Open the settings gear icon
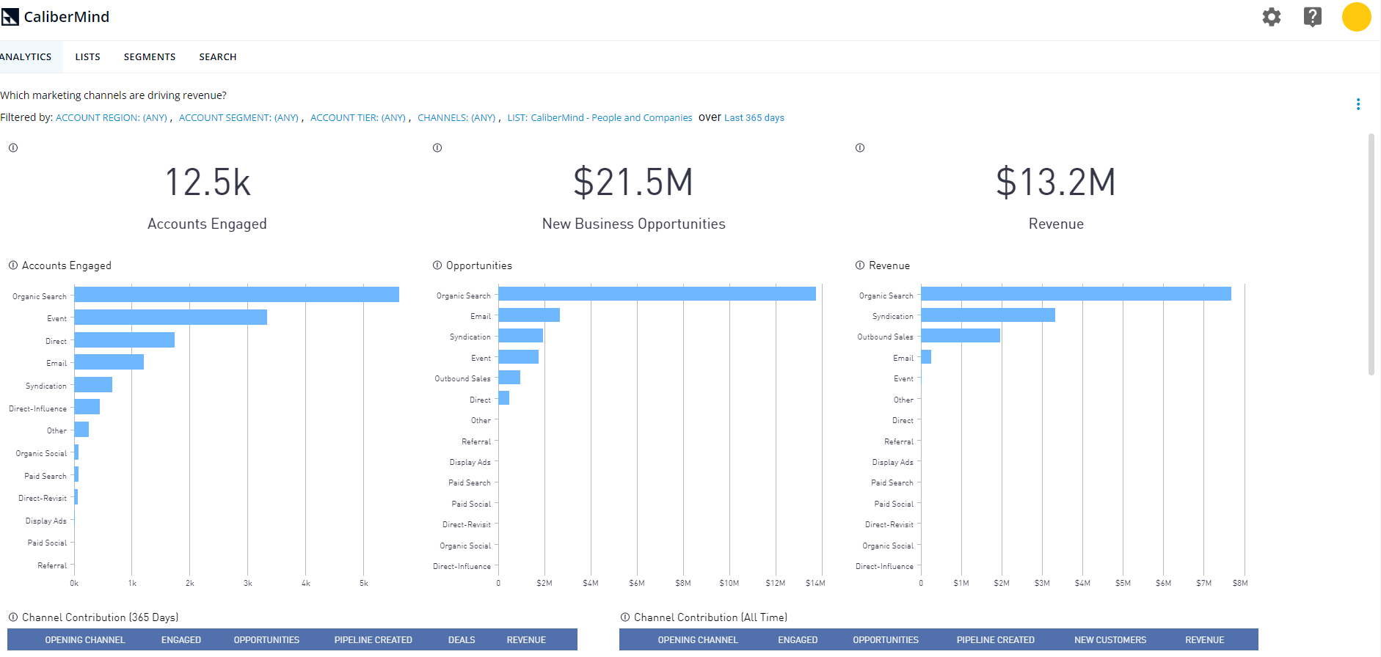Image resolution: width=1381 pixels, height=657 pixels. [1272, 17]
